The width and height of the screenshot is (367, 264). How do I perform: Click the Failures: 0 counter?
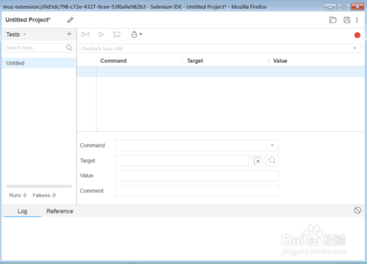44,195
